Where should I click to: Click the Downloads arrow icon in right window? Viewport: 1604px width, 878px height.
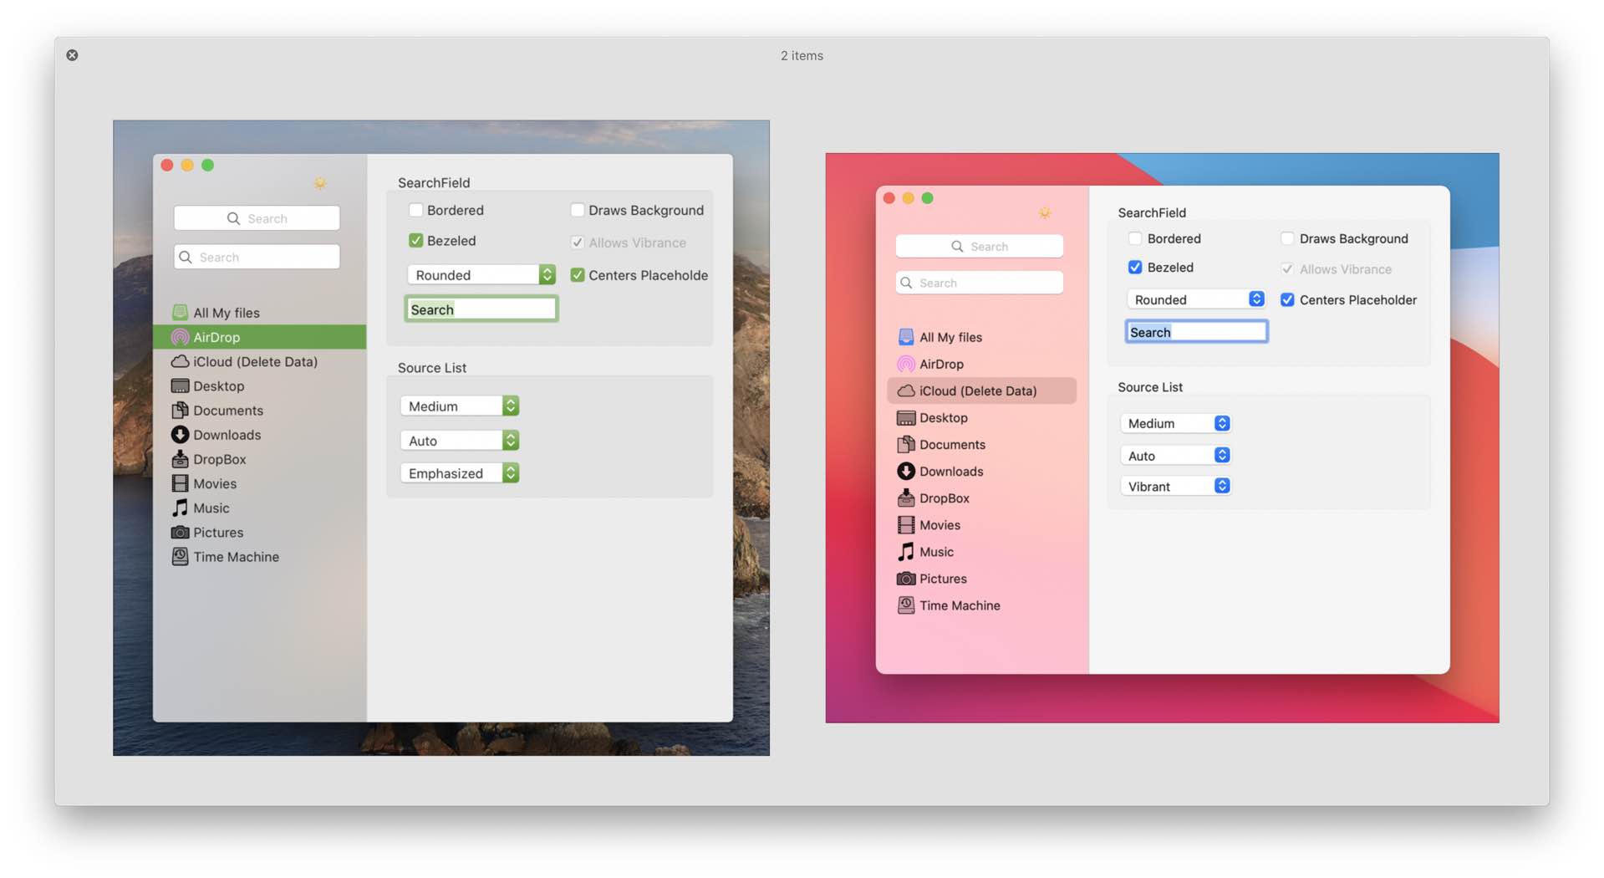click(x=906, y=471)
